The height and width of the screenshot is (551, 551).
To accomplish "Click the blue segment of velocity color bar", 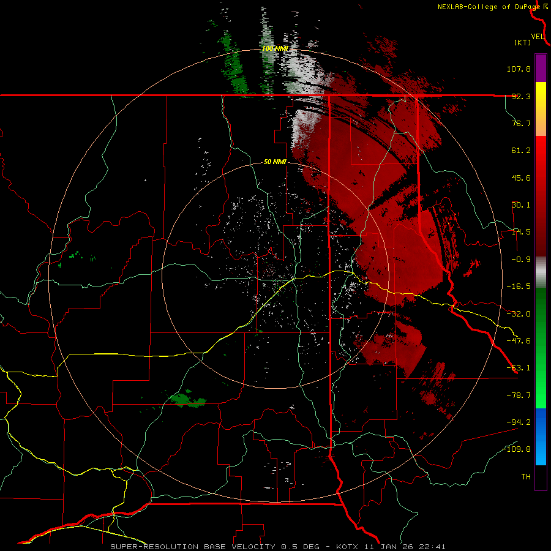I will 541,437.
